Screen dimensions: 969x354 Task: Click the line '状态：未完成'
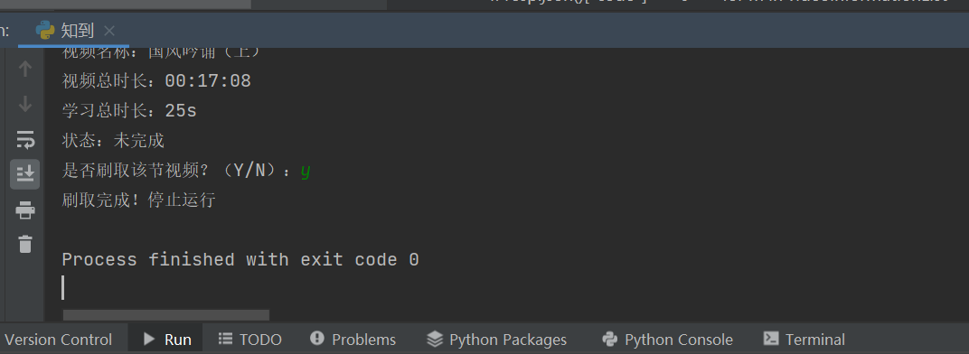(x=113, y=140)
